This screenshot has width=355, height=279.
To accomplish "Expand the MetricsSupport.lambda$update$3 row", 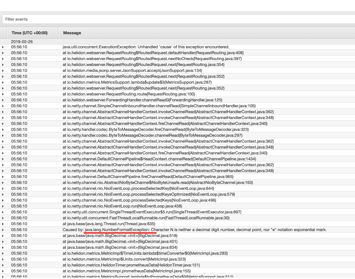I will pyautogui.click(x=4, y=82).
